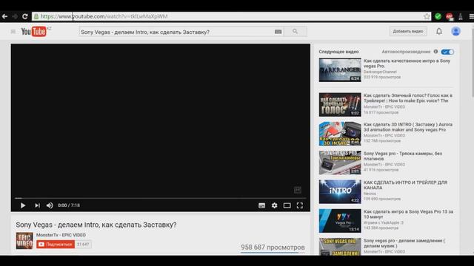
Task: Go to YouTube home via logo
Action: 34,31
